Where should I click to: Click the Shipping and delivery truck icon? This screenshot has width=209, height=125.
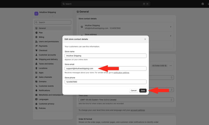36,59
